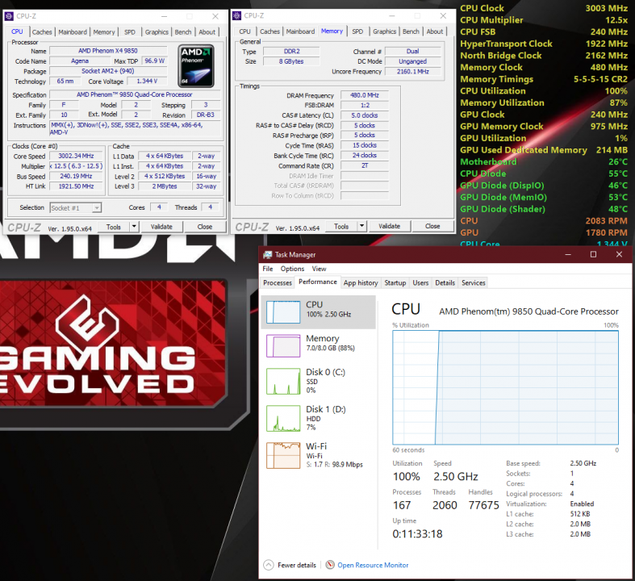635x581 pixels.
Task: Select the Wi-Fi graph in the performance sidebar
Action: (282, 455)
